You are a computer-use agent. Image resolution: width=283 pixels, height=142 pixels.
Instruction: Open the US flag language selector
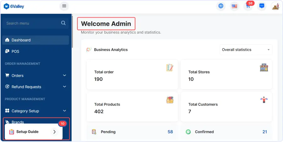[234, 6]
